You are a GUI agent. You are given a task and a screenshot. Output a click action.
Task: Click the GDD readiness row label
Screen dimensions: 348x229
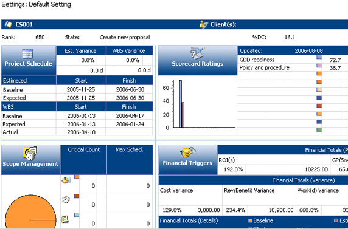click(257, 60)
